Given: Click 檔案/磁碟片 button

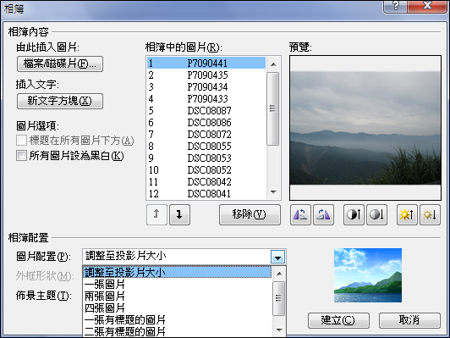Looking at the screenshot, I should 60,64.
